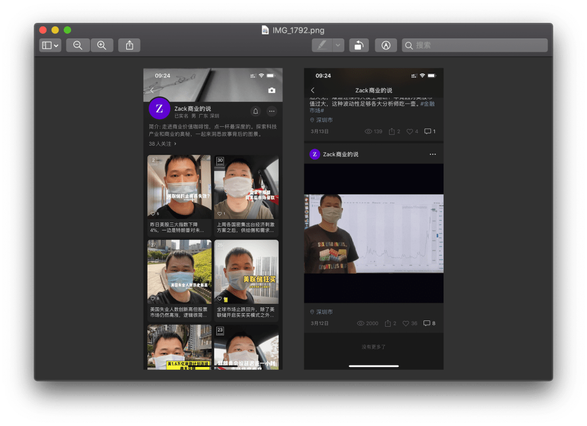Click in the 搜索 search field

pos(475,45)
